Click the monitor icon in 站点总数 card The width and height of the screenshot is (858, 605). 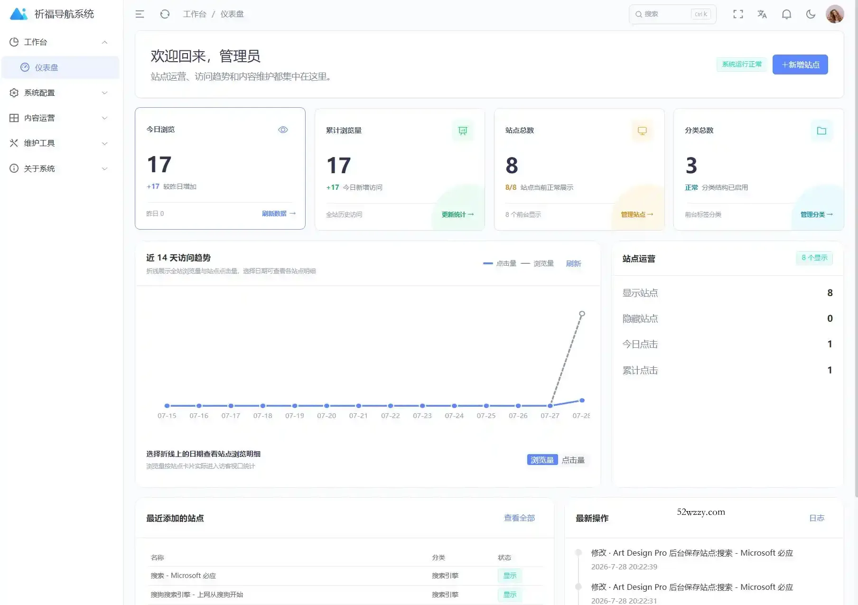point(642,130)
